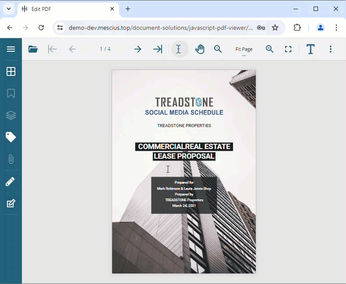Show the page thumbnails panel
This screenshot has width=346, height=284.
[11, 71]
